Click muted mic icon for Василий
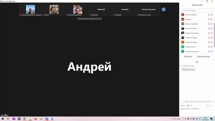Viewport: 215px width, 121px height. (x=209, y=19)
